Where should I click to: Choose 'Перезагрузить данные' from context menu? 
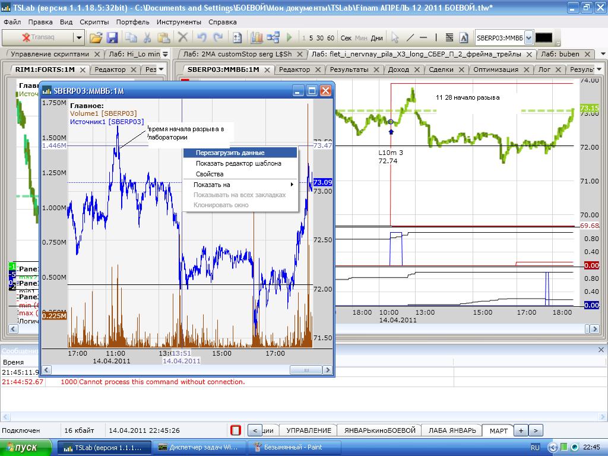point(230,153)
